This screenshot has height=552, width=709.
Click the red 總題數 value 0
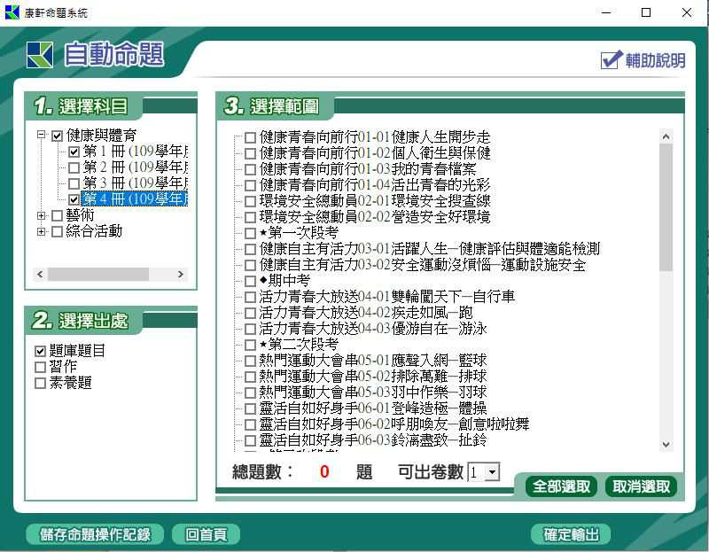click(324, 472)
